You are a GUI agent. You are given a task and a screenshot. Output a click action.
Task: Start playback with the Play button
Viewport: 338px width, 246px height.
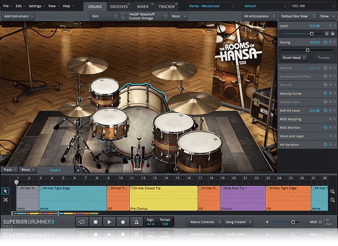[x=109, y=222]
